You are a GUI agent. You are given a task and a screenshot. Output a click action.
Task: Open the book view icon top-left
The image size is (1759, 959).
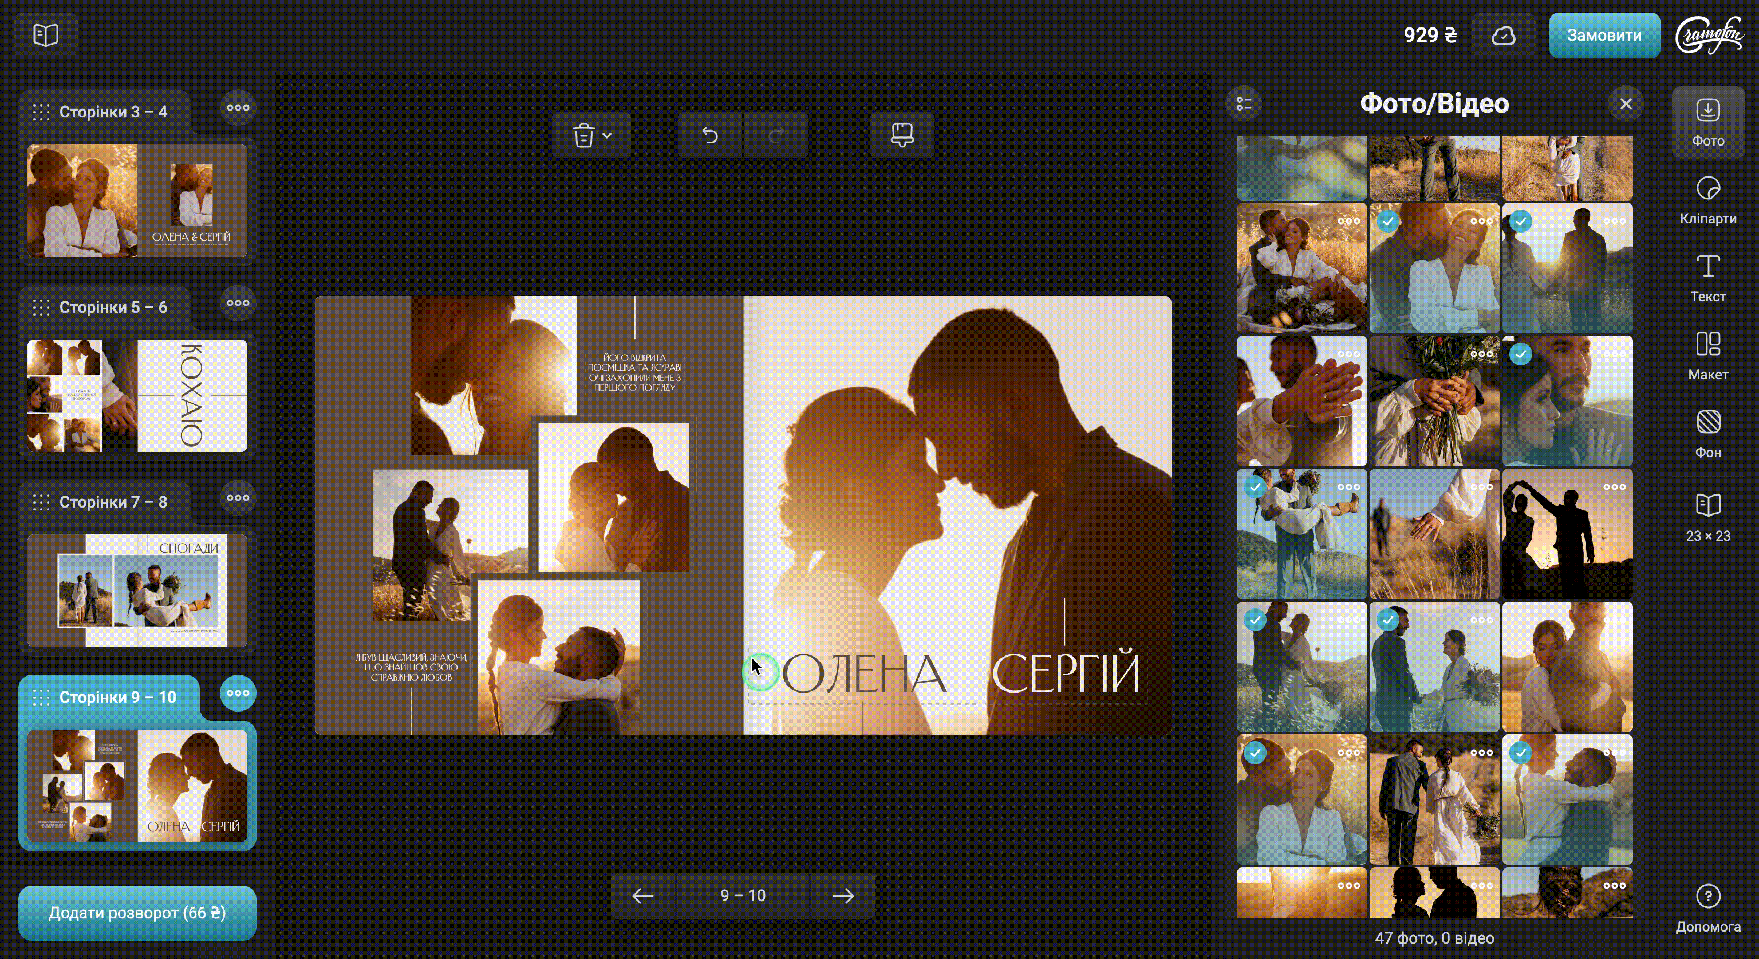coord(46,35)
